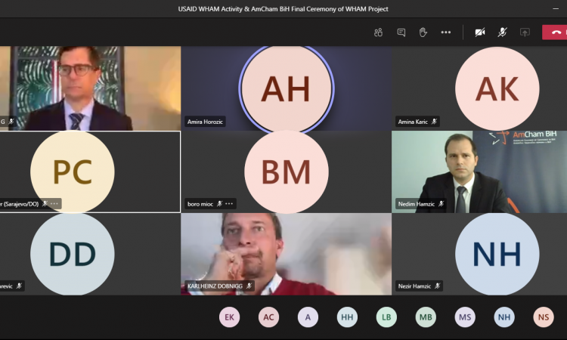
Task: Click Nezir Hamzic name label
Action: (x=415, y=286)
